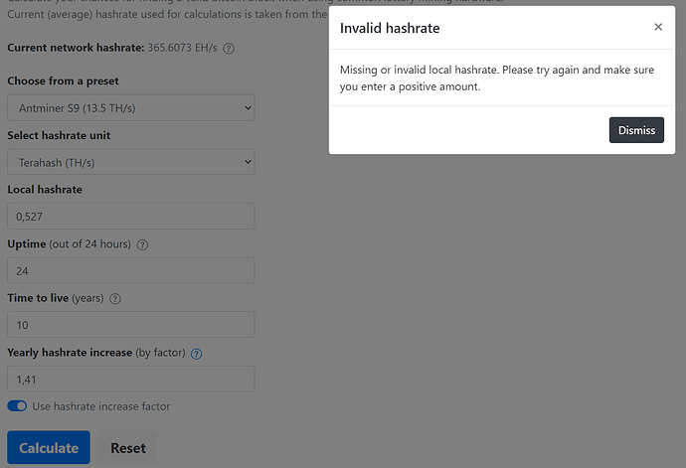Focus the Local hashrate input field
686x468 pixels.
131,216
